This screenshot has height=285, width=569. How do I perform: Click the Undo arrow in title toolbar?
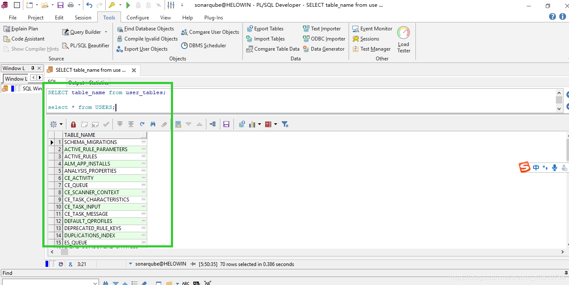pyautogui.click(x=89, y=5)
